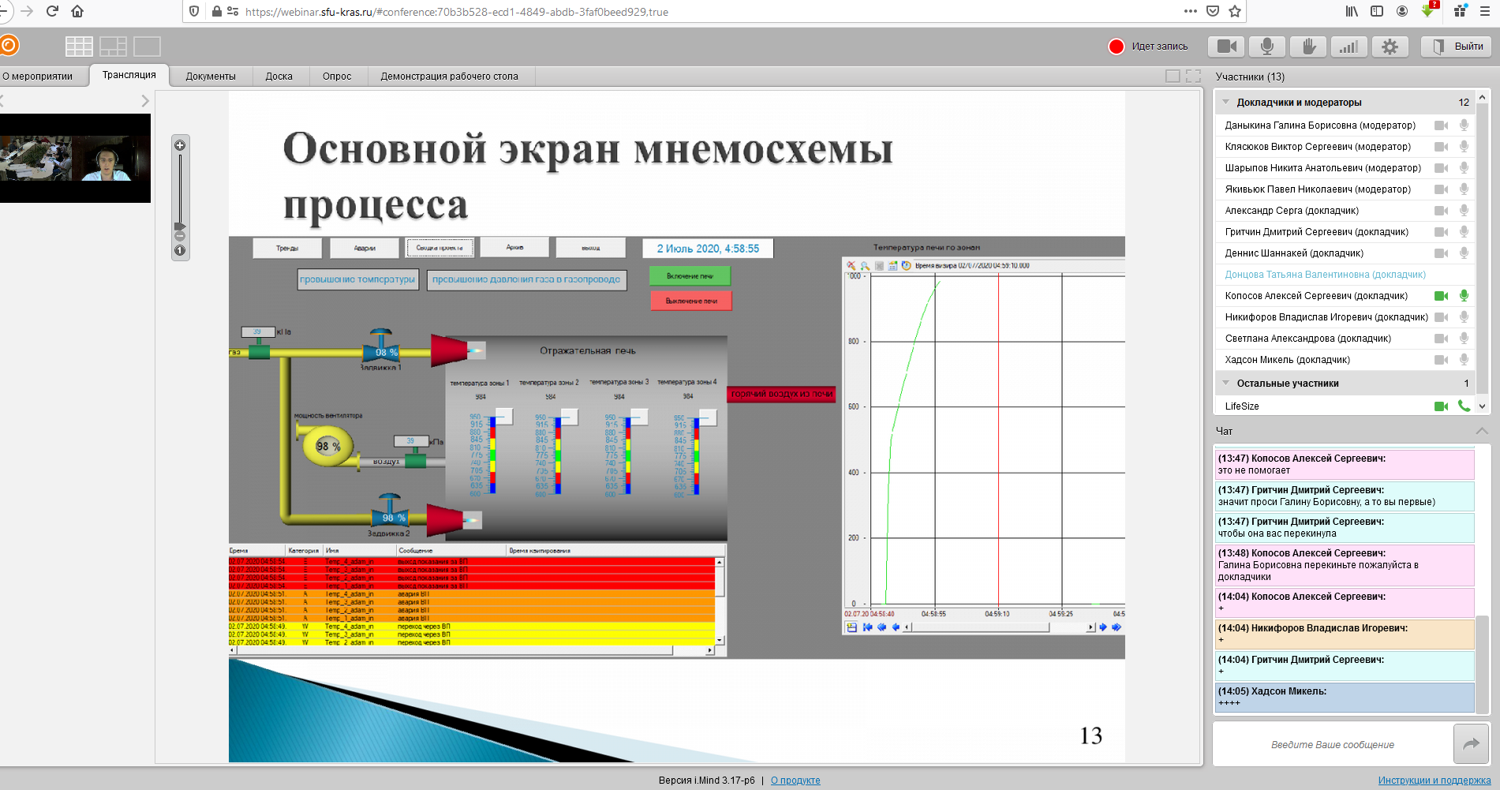Open the settings gear in conference toolbar
1500x790 pixels.
click(1390, 47)
